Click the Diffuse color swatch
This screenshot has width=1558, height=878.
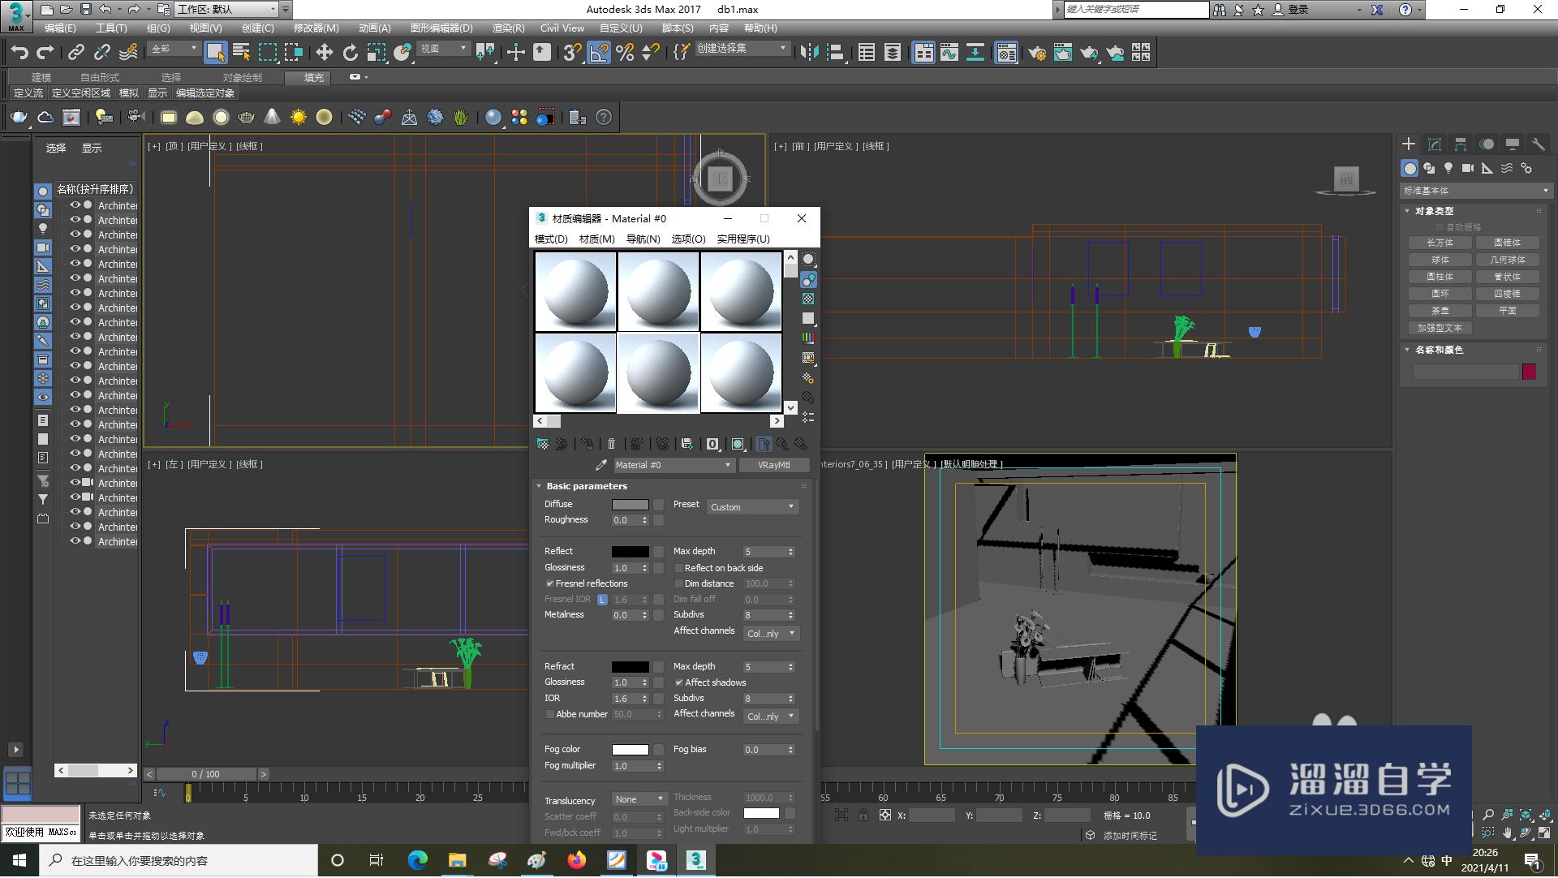[630, 505]
